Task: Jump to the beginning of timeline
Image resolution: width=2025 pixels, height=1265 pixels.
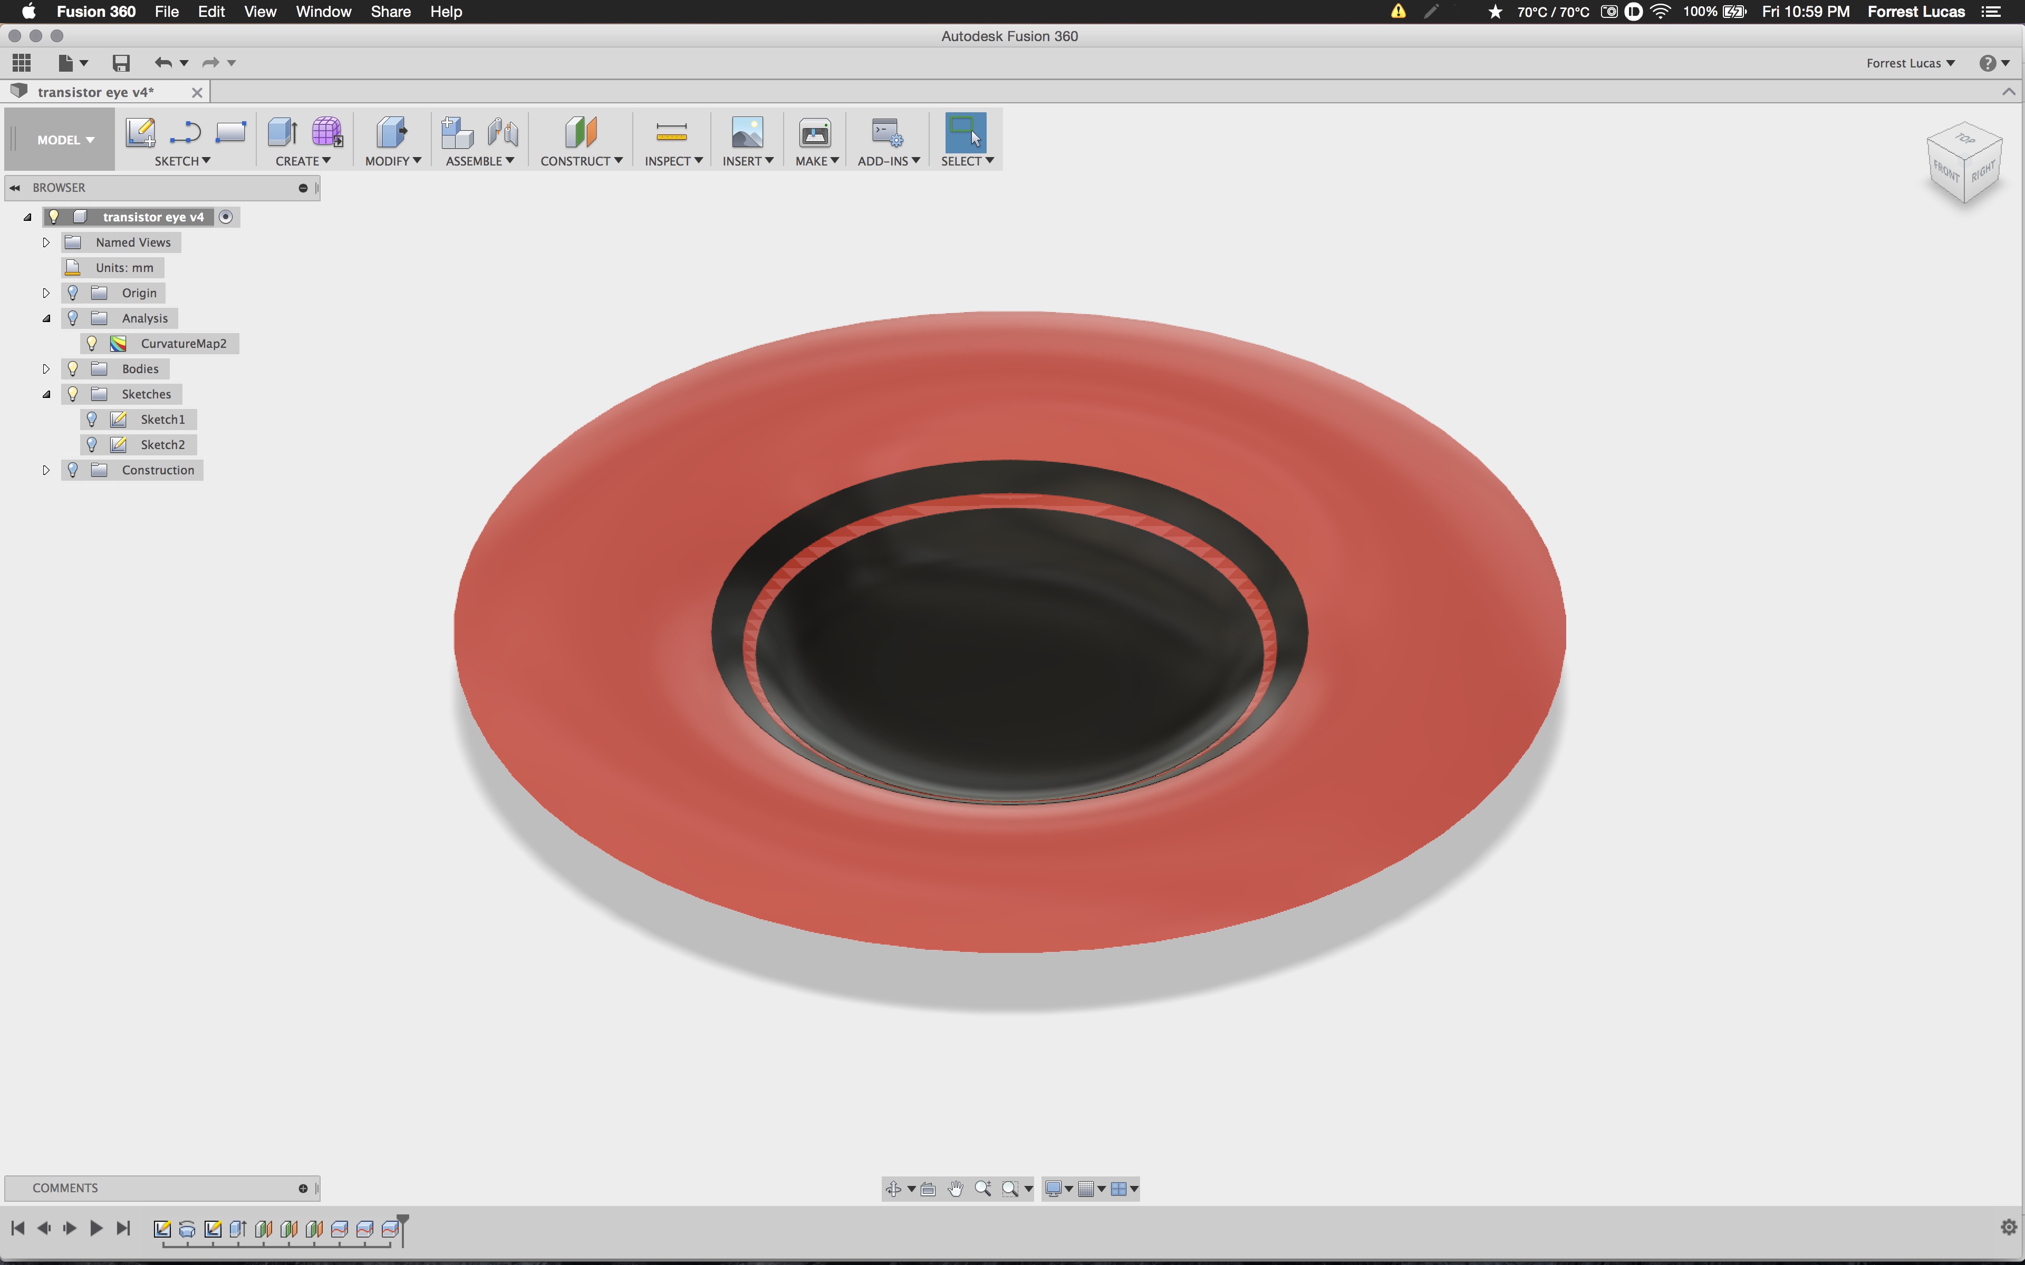Action: (17, 1228)
